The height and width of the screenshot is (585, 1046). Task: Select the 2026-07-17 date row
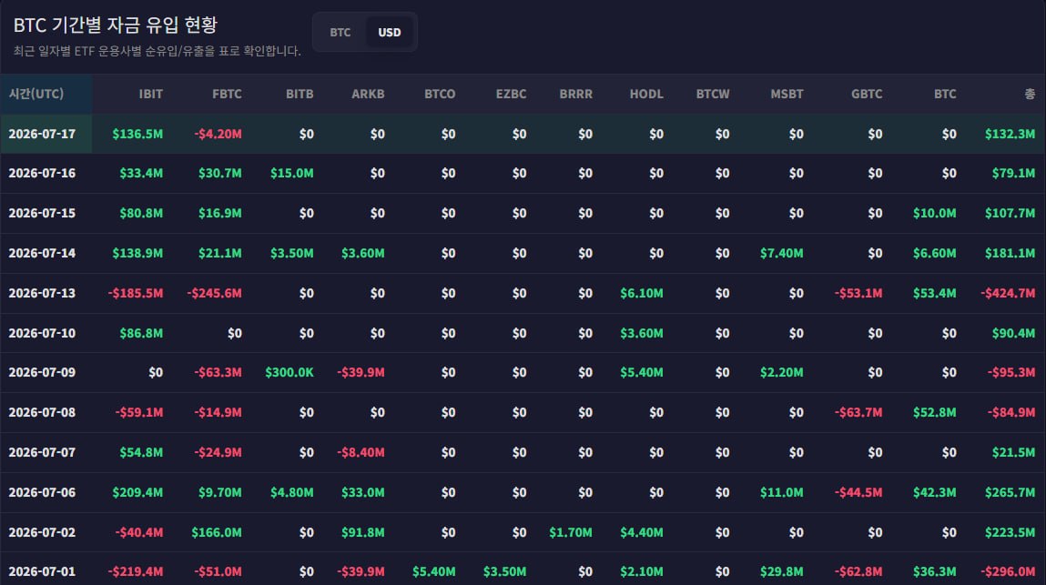tap(523, 134)
